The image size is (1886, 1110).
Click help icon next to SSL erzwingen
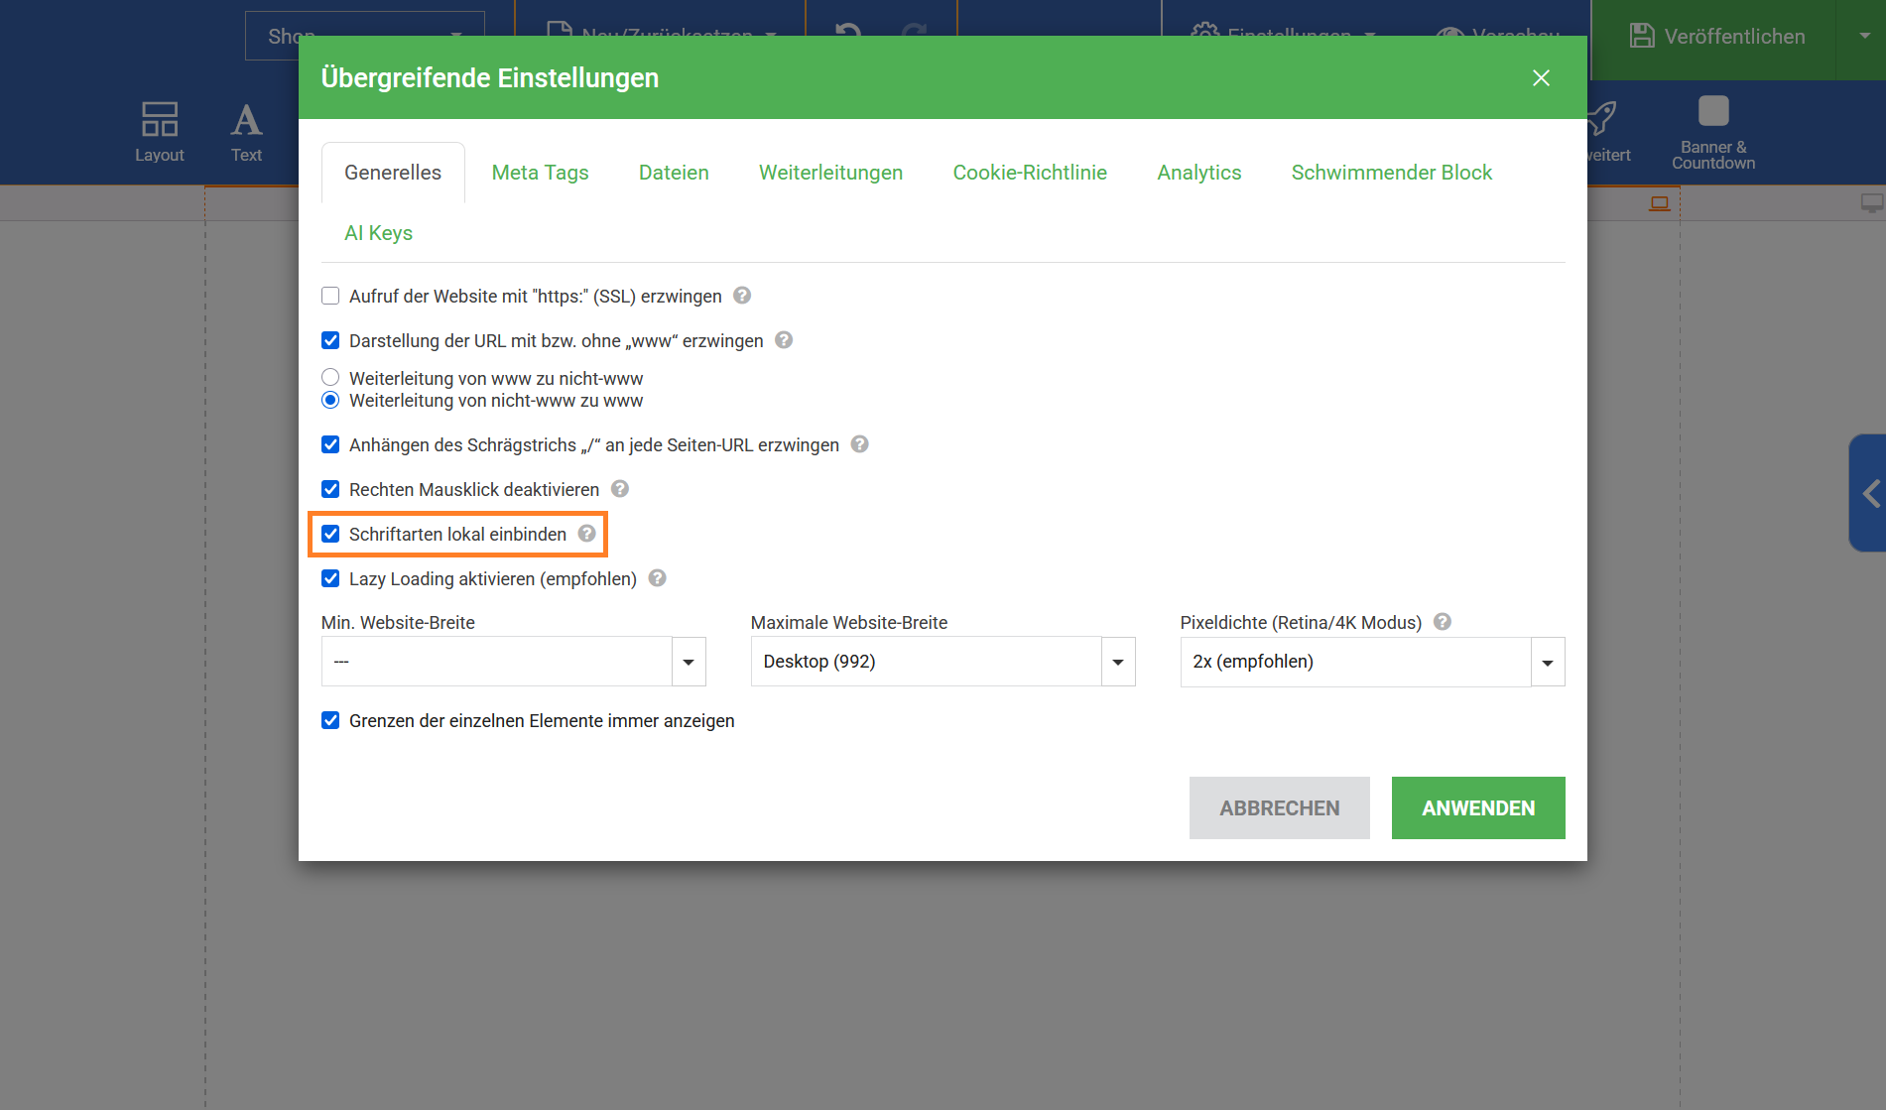(741, 296)
